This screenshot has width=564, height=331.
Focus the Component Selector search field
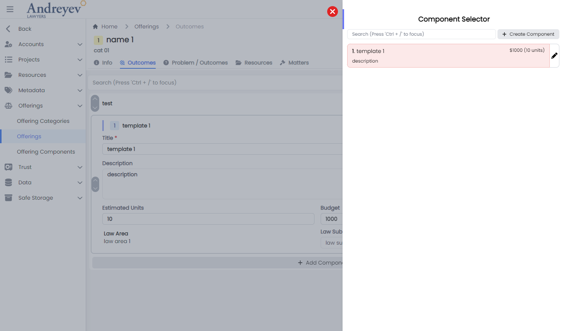tap(421, 34)
